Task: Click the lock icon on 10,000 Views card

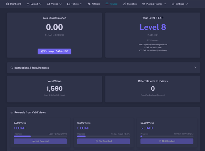Action: 97,141
